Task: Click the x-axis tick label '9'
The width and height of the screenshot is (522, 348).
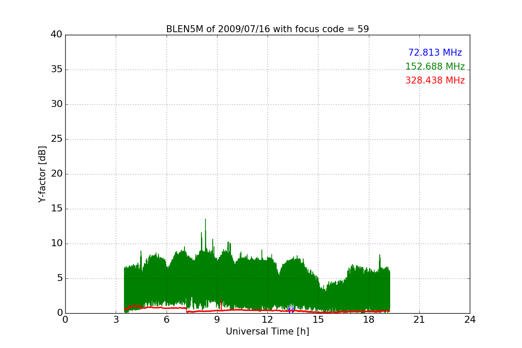Action: (x=217, y=320)
